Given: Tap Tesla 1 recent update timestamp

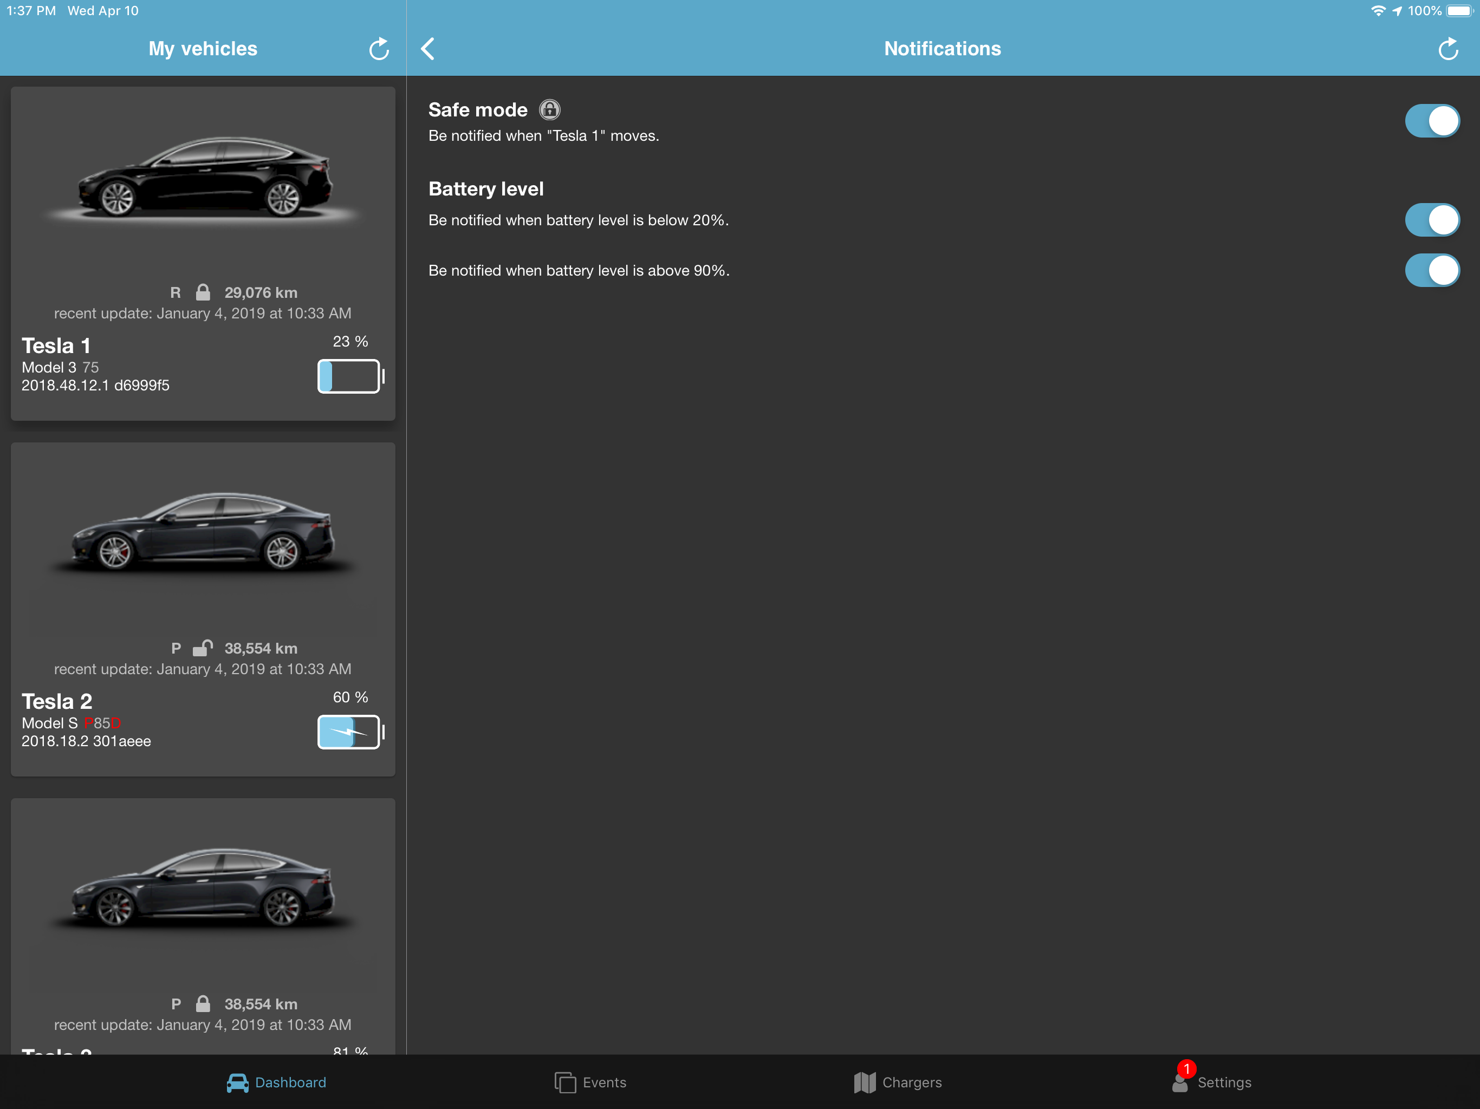Looking at the screenshot, I should [203, 313].
